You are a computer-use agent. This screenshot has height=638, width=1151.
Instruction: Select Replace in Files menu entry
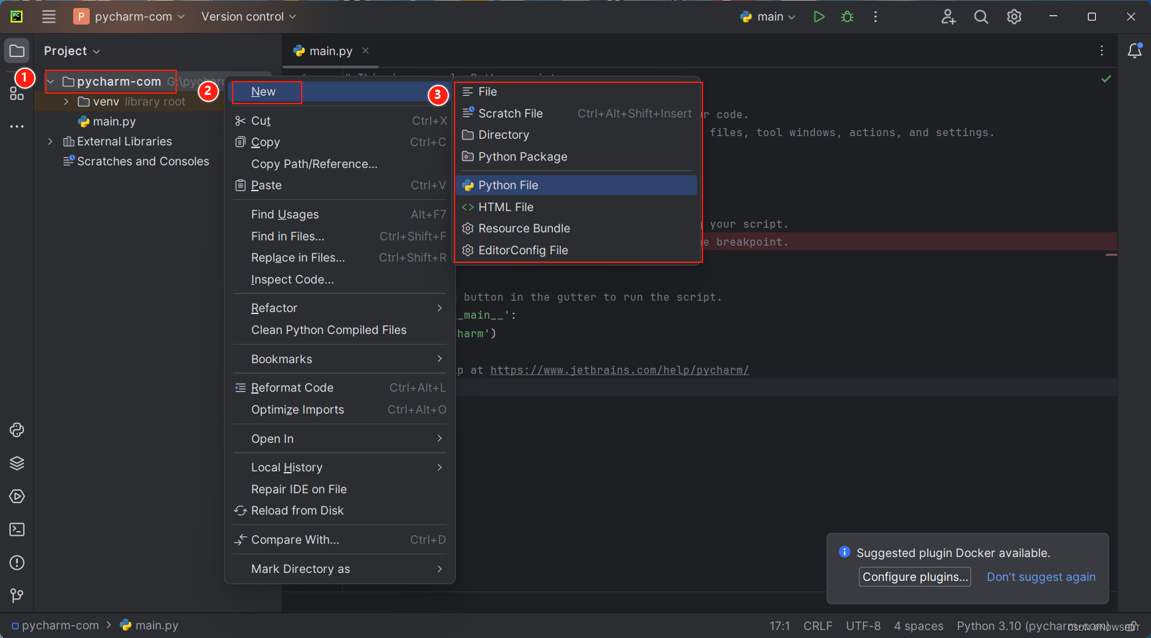[340, 258]
